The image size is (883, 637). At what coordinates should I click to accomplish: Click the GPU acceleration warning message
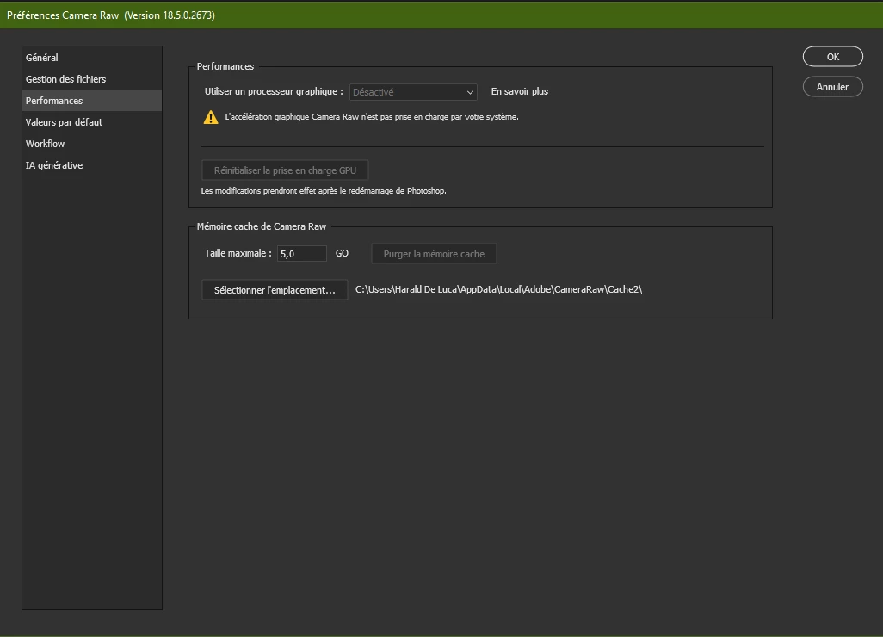[372, 117]
